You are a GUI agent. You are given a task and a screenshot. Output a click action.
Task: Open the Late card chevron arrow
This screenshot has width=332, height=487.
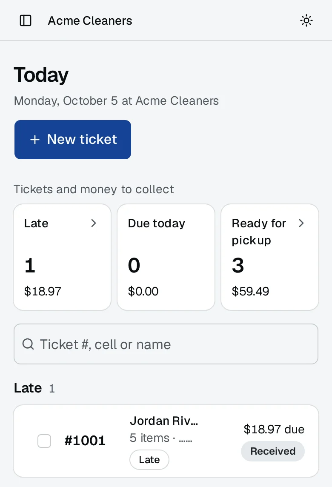point(94,223)
